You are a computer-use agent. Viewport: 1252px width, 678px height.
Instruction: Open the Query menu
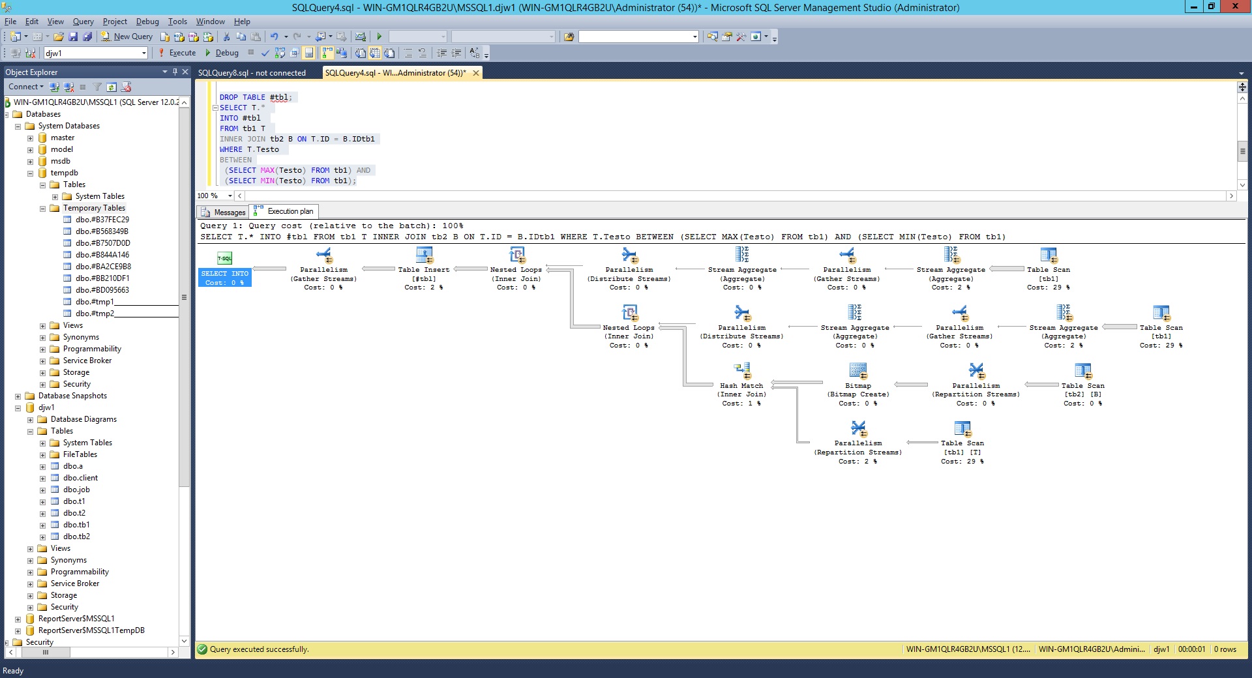click(x=83, y=22)
